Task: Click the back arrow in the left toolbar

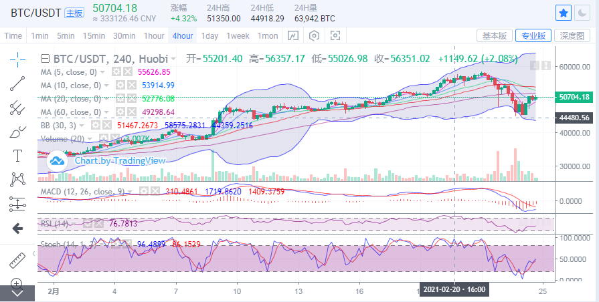Action: [x=17, y=229]
